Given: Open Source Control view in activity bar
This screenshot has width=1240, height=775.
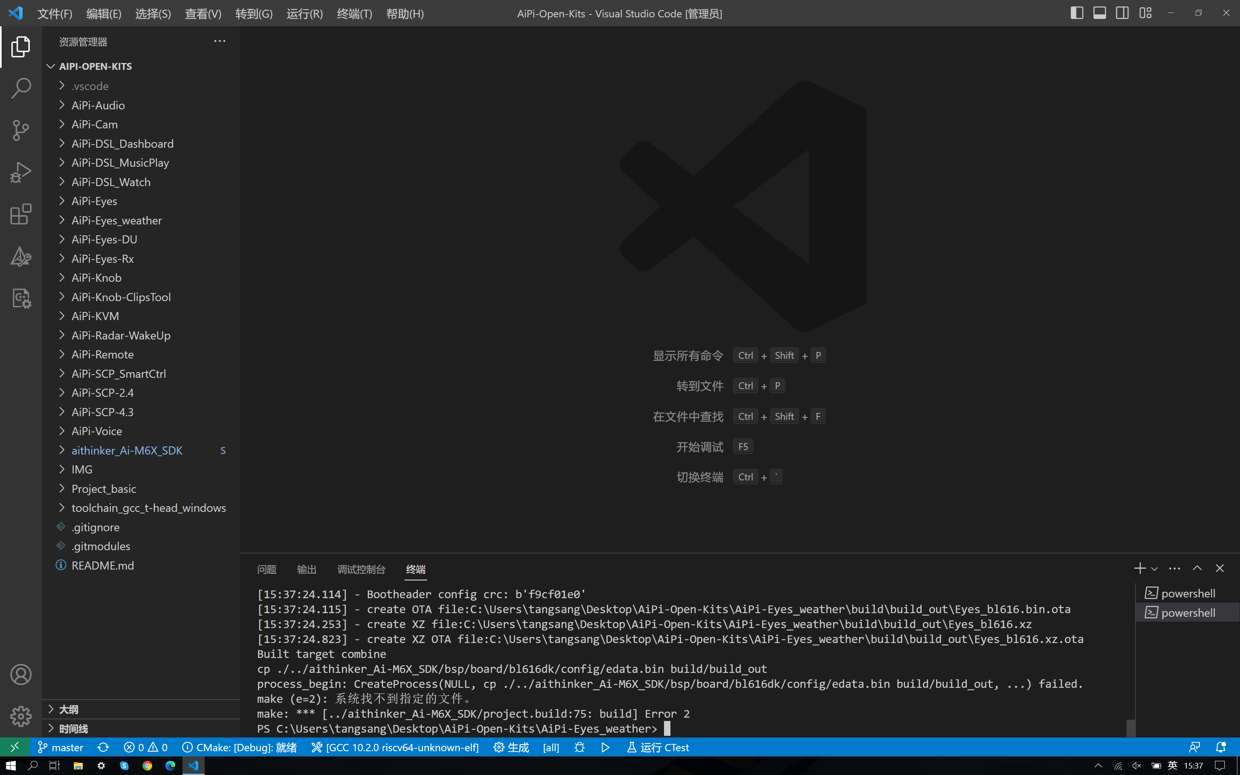Looking at the screenshot, I should click(x=21, y=130).
